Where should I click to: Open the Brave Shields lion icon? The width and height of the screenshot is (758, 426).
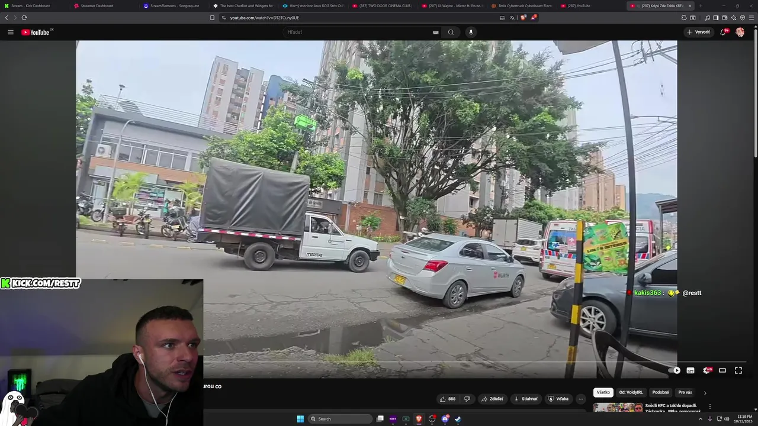pyautogui.click(x=523, y=18)
